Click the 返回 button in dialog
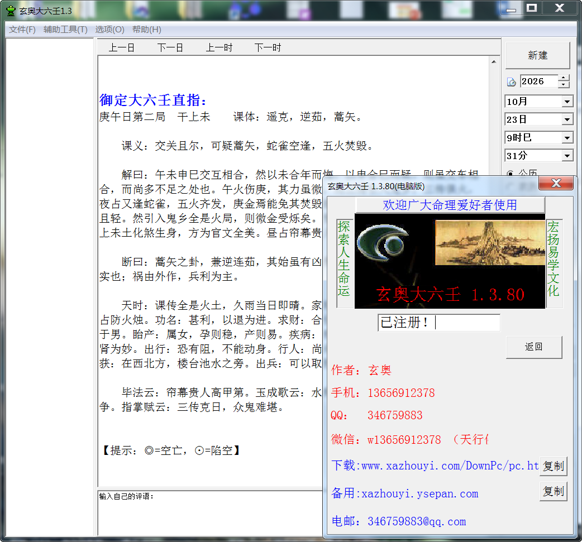The image size is (582, 542). point(534,347)
